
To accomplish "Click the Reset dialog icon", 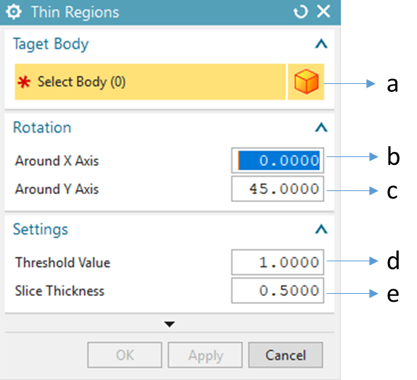I will click(300, 12).
